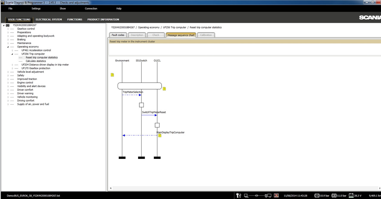The width and height of the screenshot is (381, 199).
Task: Click the greyed Check tab
Action: (156, 35)
